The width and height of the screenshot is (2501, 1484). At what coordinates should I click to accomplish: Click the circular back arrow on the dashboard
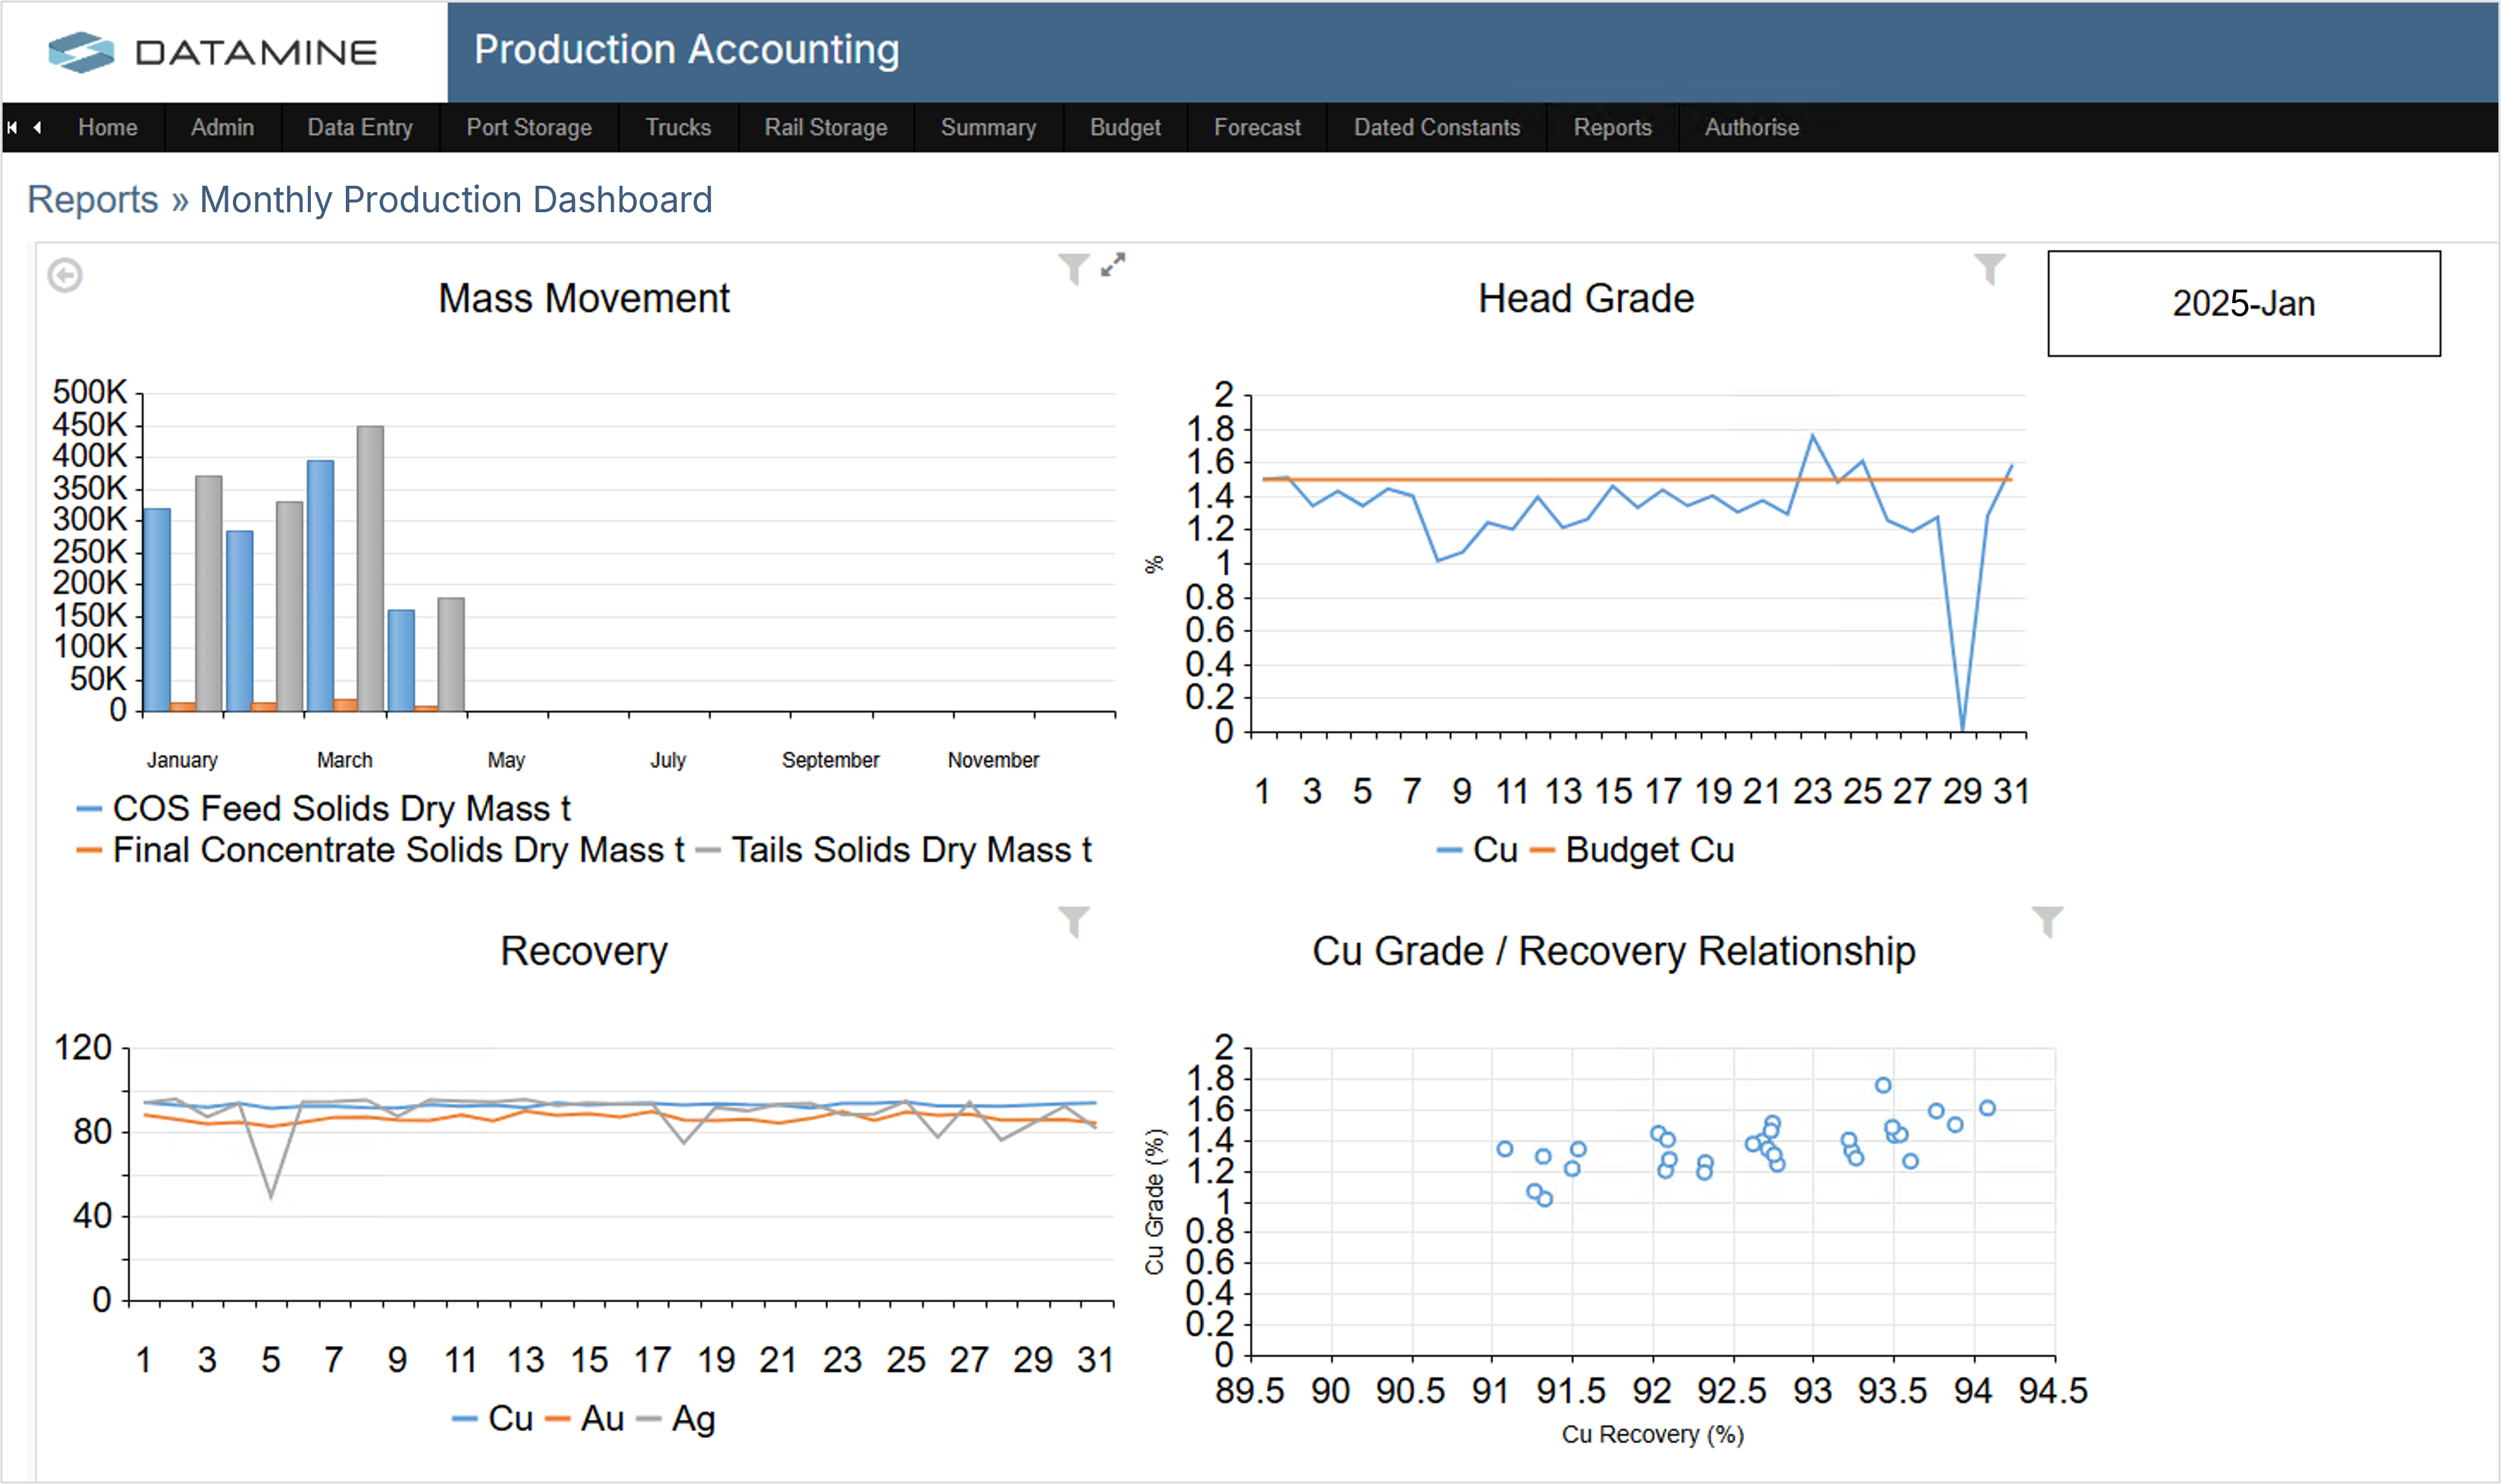[66, 275]
